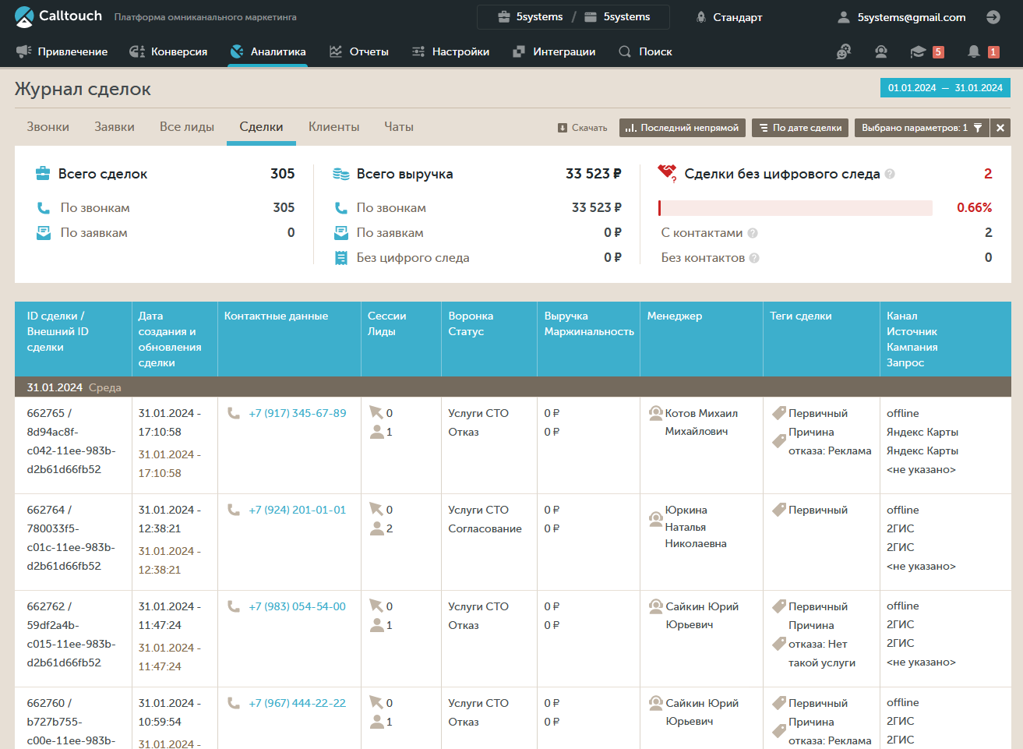Click the 0.66% progress bar
Screen dimensions: 1023x749
[x=795, y=208]
